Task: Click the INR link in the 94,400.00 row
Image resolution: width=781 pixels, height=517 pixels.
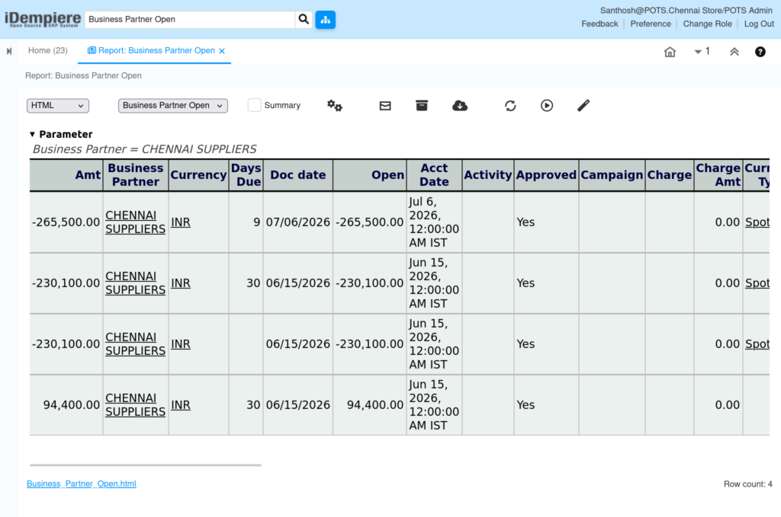Action: coord(181,405)
